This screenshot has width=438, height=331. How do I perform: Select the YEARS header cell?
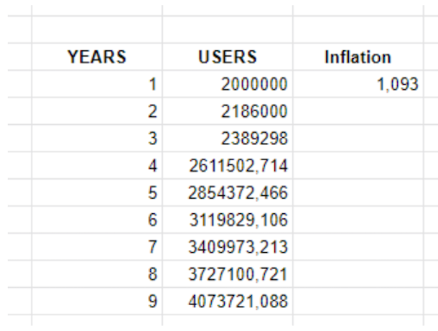pos(97,57)
